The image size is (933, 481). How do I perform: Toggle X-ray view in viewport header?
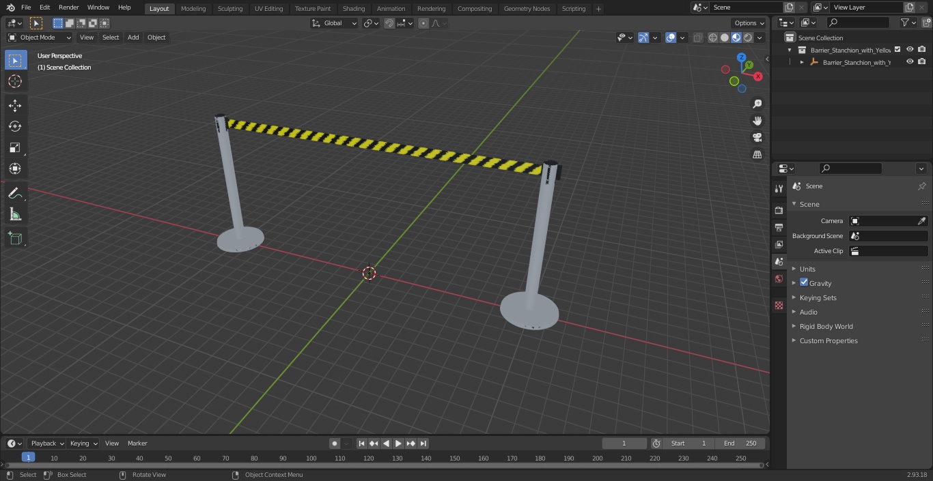(697, 38)
